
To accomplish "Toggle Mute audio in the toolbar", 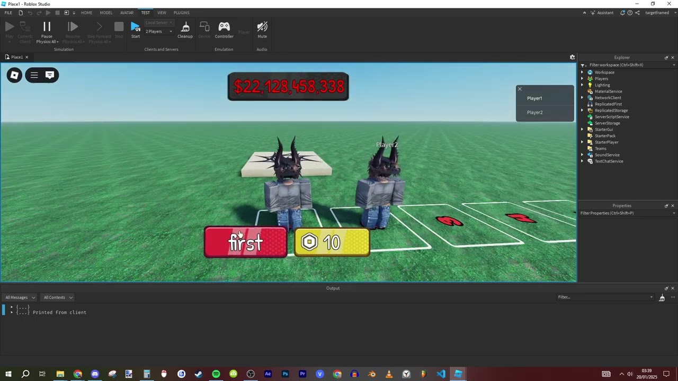I will pos(262,30).
